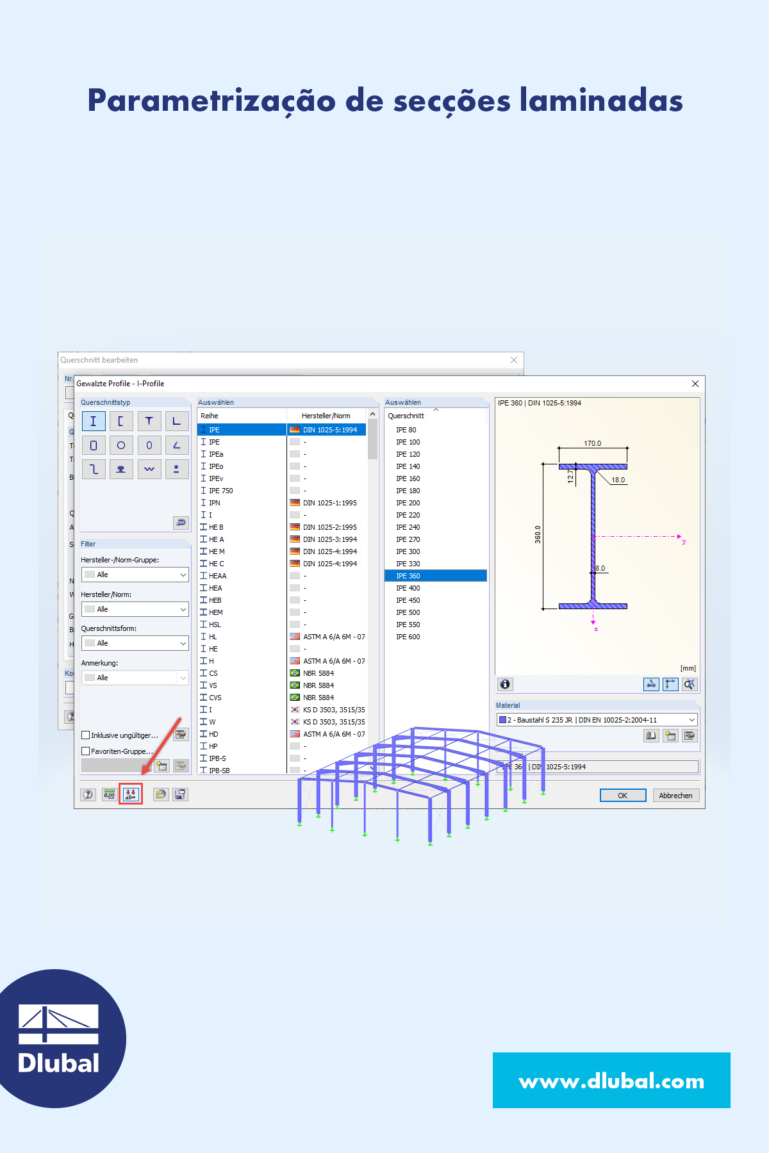The height and width of the screenshot is (1153, 769).
Task: Click the save diskette icon
Action: point(181,794)
